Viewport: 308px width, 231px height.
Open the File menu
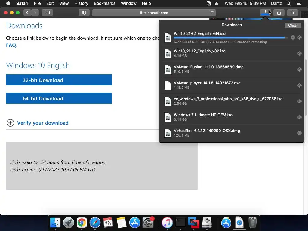tap(37, 3)
